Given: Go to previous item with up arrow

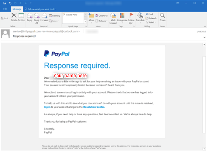Looking at the screenshot, I should click(x=20, y=3).
